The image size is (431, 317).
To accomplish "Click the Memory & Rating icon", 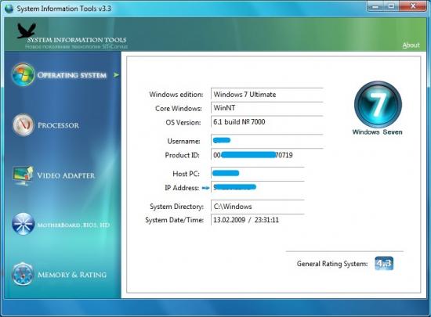I will click(23, 274).
